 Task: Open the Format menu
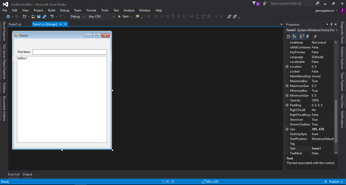click(91, 10)
